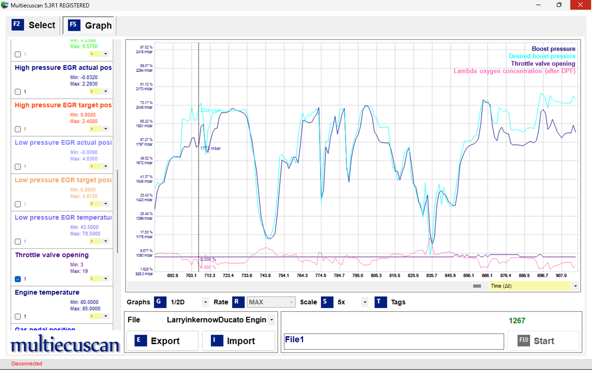Screen dimensions: 592x370
Task: Open High pressure EGR actual position scale dropdown
Action: click(106, 91)
